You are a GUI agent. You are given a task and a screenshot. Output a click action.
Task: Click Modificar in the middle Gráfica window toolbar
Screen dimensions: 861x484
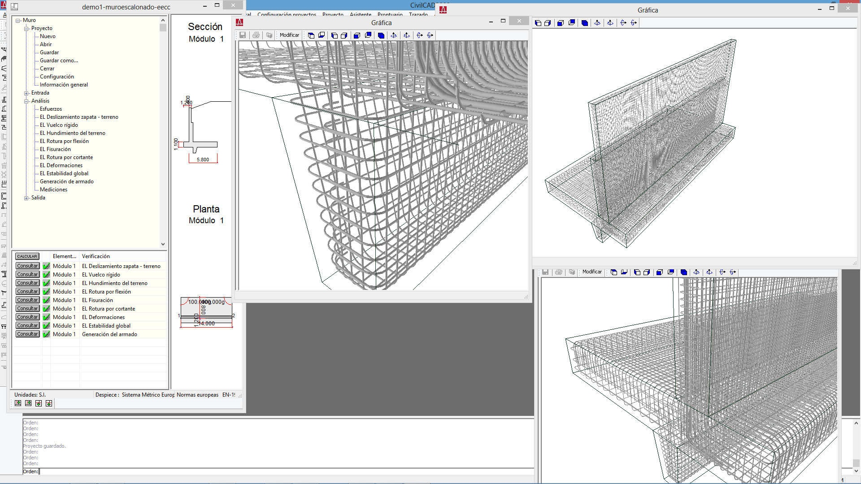[x=289, y=35]
